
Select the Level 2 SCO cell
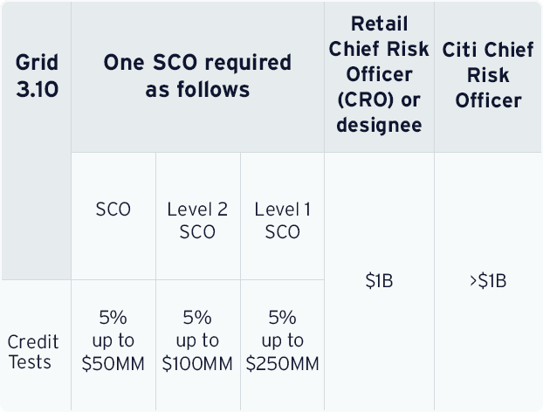point(197,220)
